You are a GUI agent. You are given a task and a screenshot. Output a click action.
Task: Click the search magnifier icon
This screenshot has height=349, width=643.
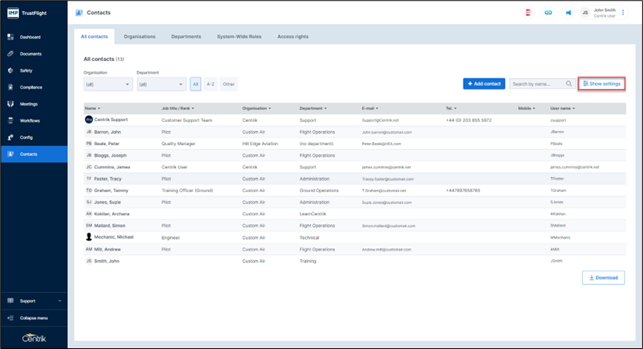tap(569, 84)
